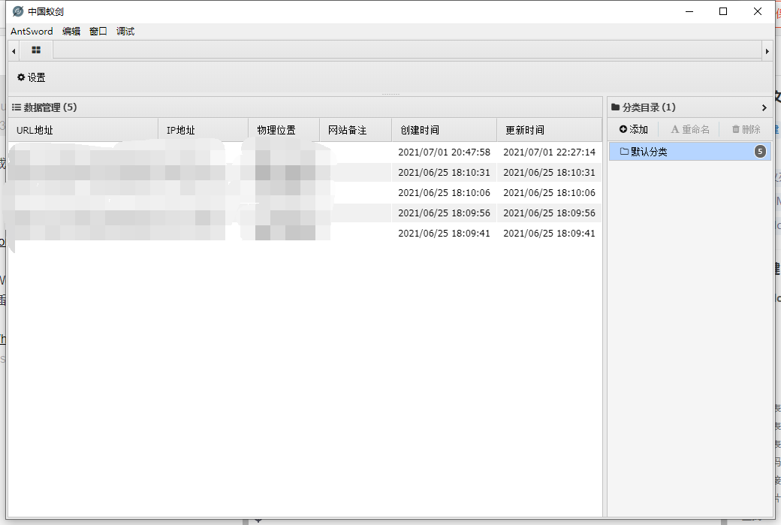Click the 中国蚁剑 app icon in the title bar

(18, 11)
